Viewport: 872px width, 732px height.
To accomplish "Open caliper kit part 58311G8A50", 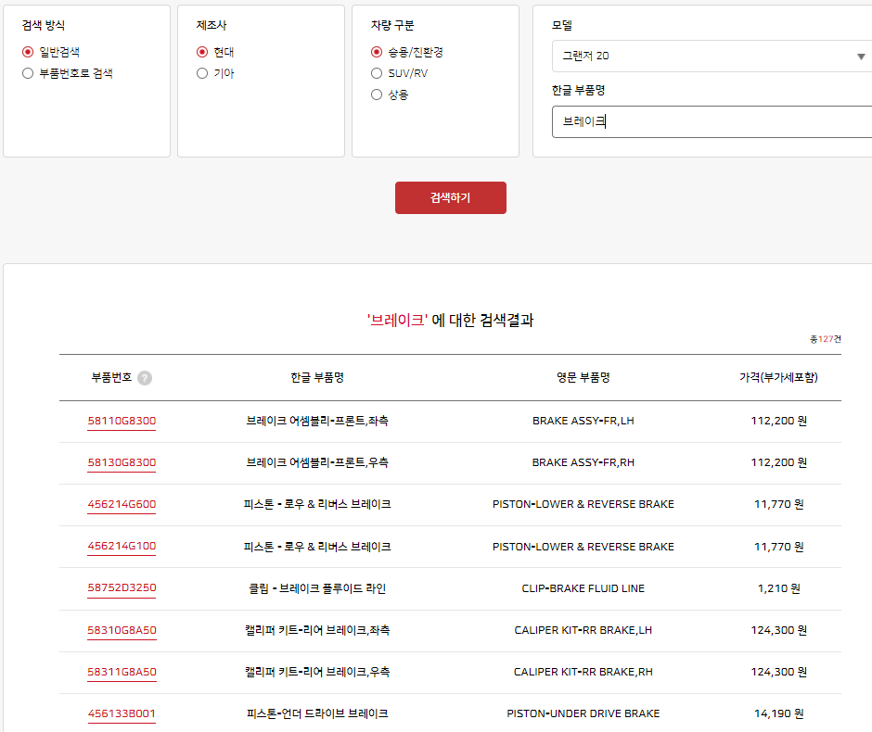I will [x=122, y=672].
